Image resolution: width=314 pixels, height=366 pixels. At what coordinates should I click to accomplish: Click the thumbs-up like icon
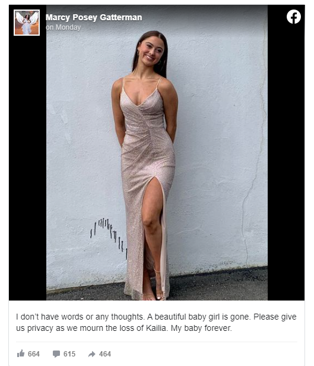(x=21, y=354)
